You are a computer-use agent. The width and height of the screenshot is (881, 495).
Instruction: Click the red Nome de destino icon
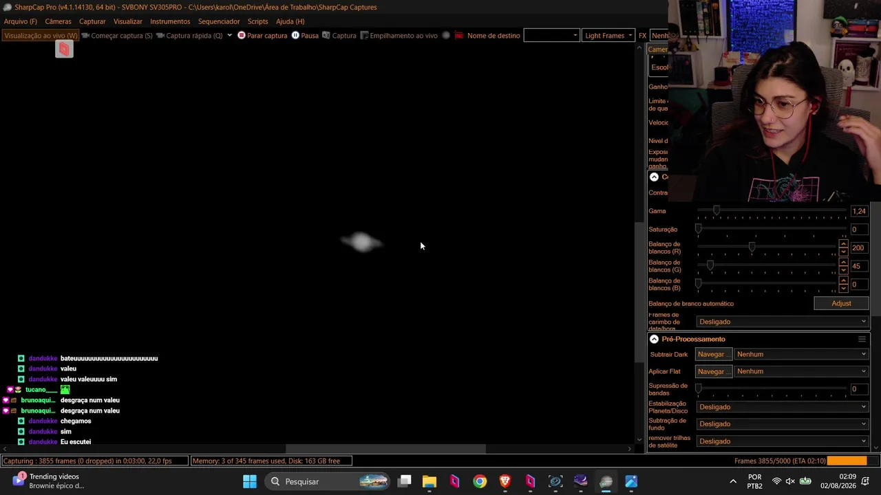pos(458,35)
